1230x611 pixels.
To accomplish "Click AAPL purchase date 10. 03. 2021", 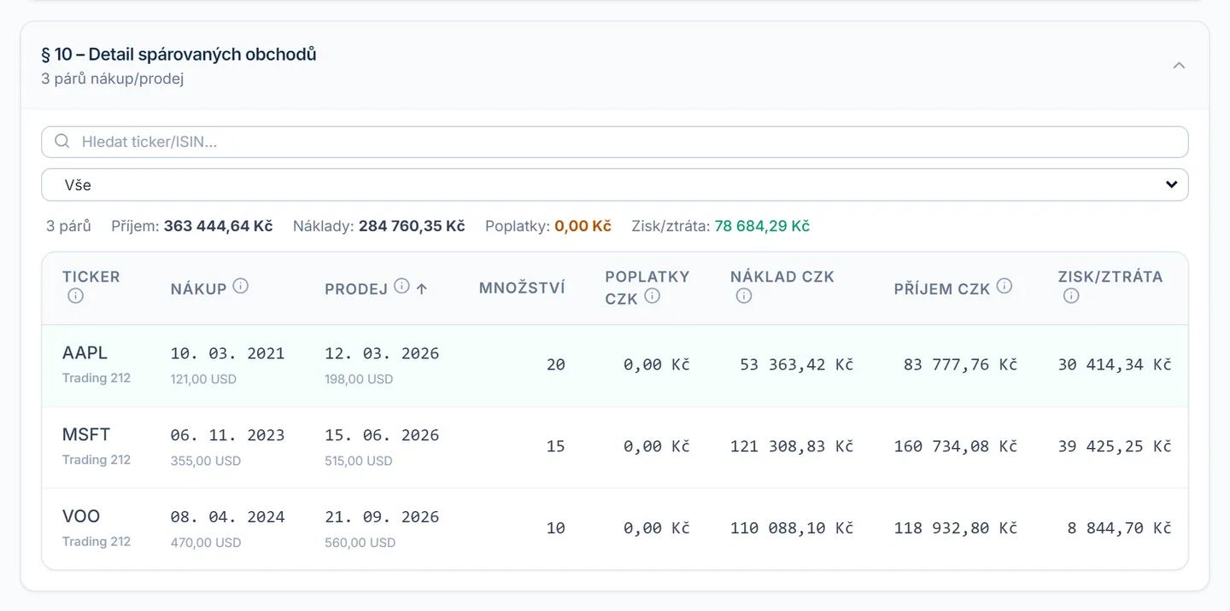I will [x=227, y=353].
